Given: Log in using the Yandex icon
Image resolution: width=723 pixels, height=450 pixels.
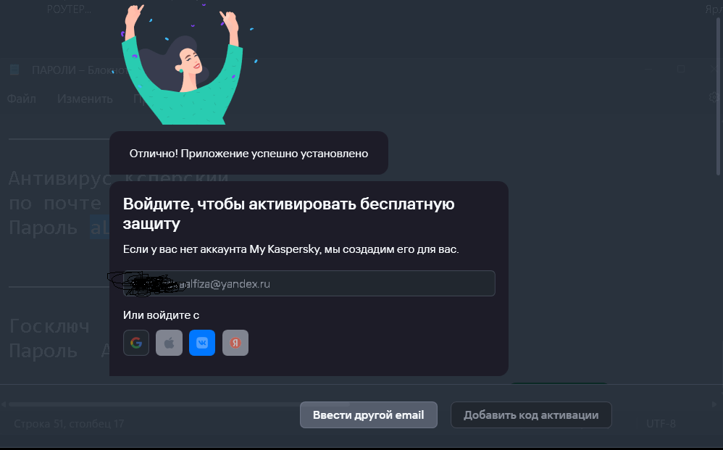Looking at the screenshot, I should pos(235,343).
